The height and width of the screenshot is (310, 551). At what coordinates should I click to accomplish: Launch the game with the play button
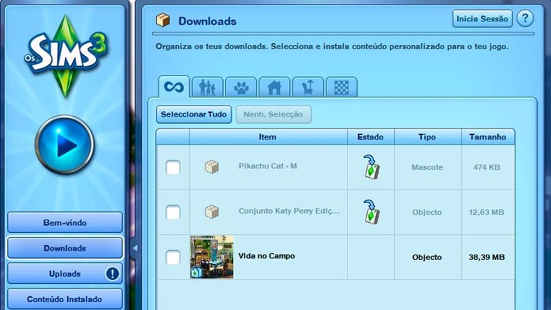click(x=64, y=144)
